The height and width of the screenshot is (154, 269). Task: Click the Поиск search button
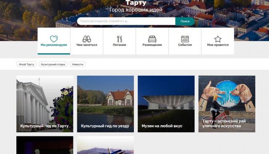click(x=185, y=21)
